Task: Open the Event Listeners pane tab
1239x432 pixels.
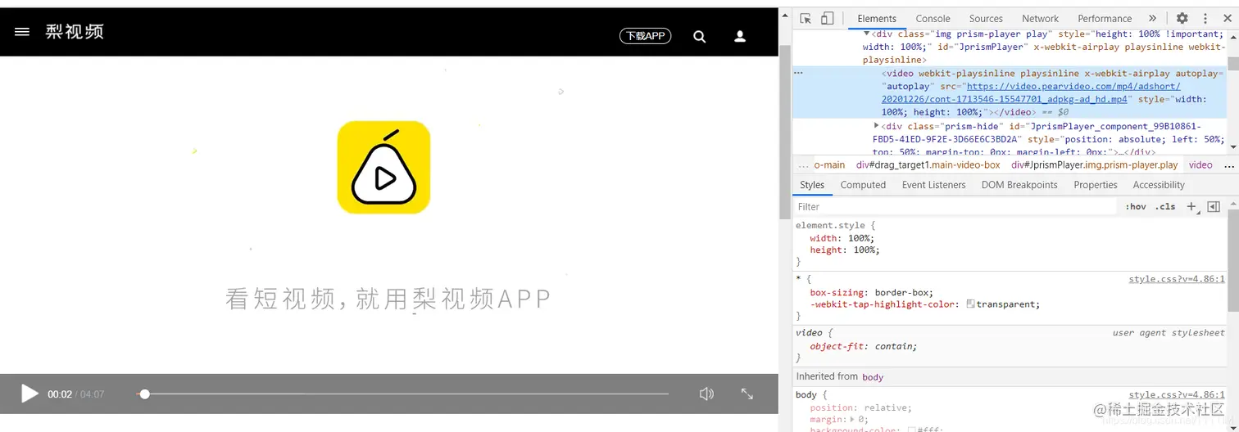Action: point(933,185)
